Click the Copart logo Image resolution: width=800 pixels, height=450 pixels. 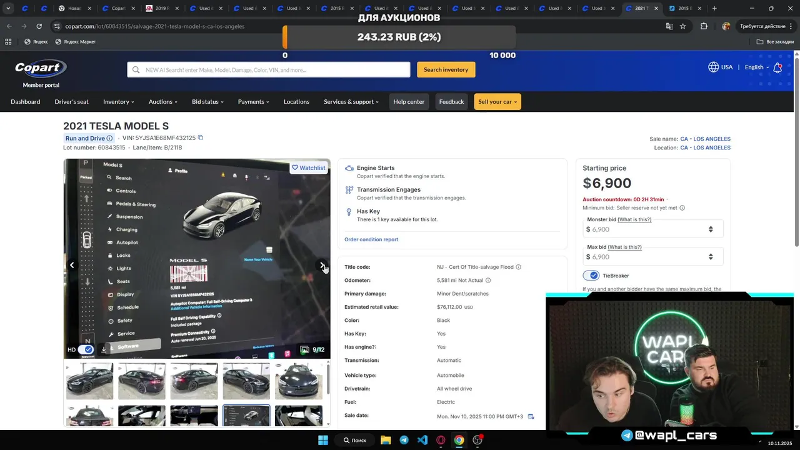[41, 68]
